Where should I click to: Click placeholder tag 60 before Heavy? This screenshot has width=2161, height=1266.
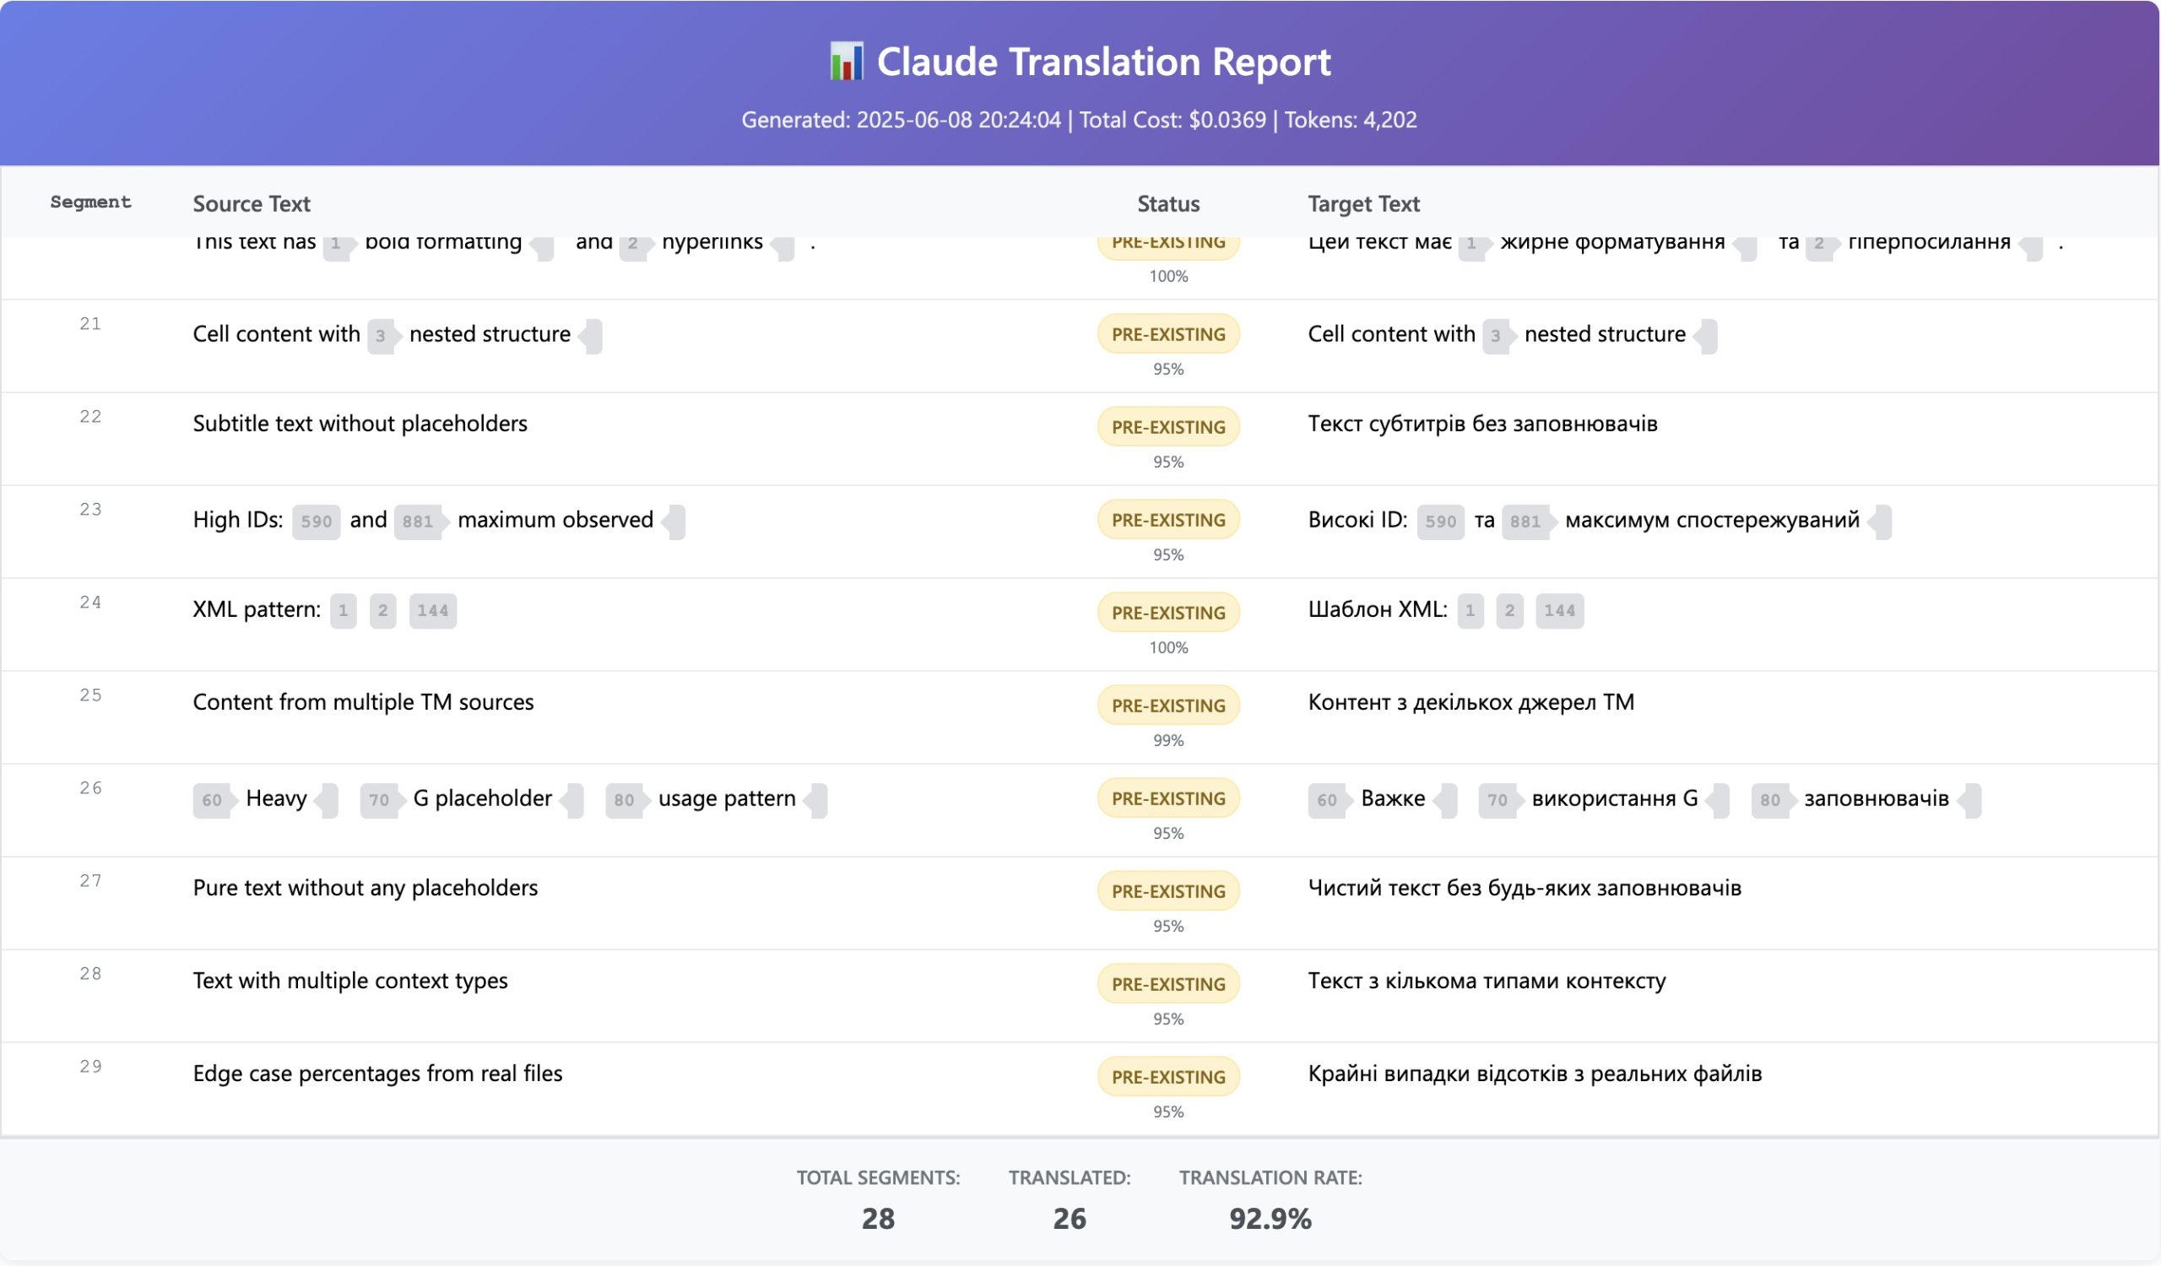(x=212, y=800)
